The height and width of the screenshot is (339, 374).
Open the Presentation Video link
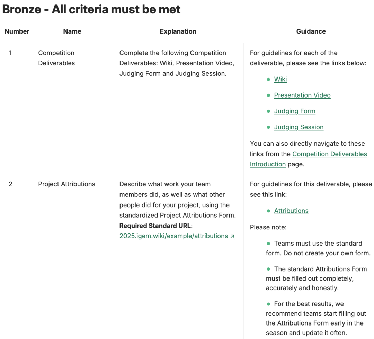point(302,95)
